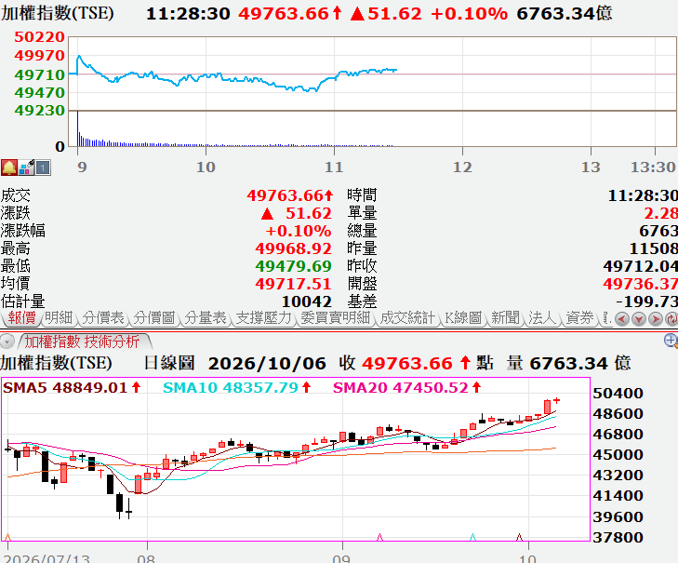
Task: Click the magenta triangle marker on chart bottom
Action: (x=379, y=537)
